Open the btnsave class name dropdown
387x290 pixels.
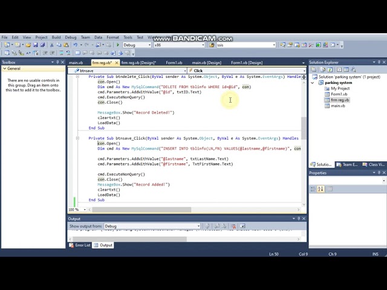(x=185, y=71)
